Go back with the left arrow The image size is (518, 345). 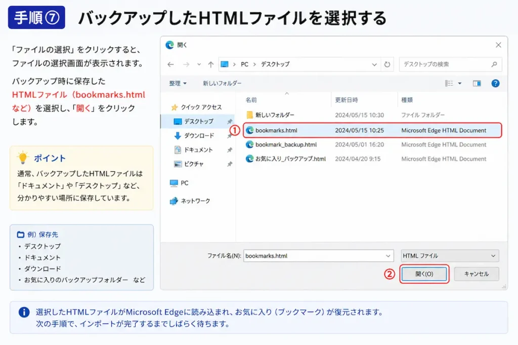click(170, 64)
